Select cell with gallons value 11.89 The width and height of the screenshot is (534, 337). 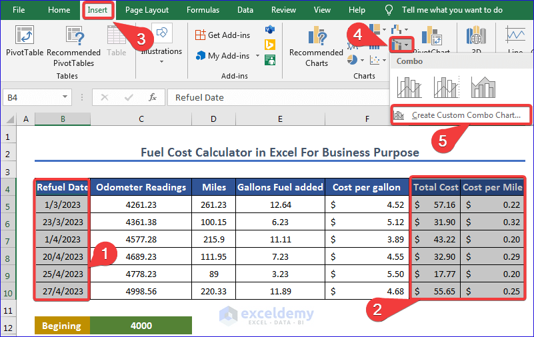point(280,291)
